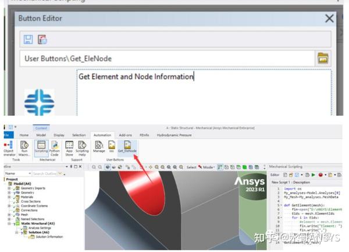Click the New Script 1 : Description tab
Viewport: 349px width, 252px height.
290,182
